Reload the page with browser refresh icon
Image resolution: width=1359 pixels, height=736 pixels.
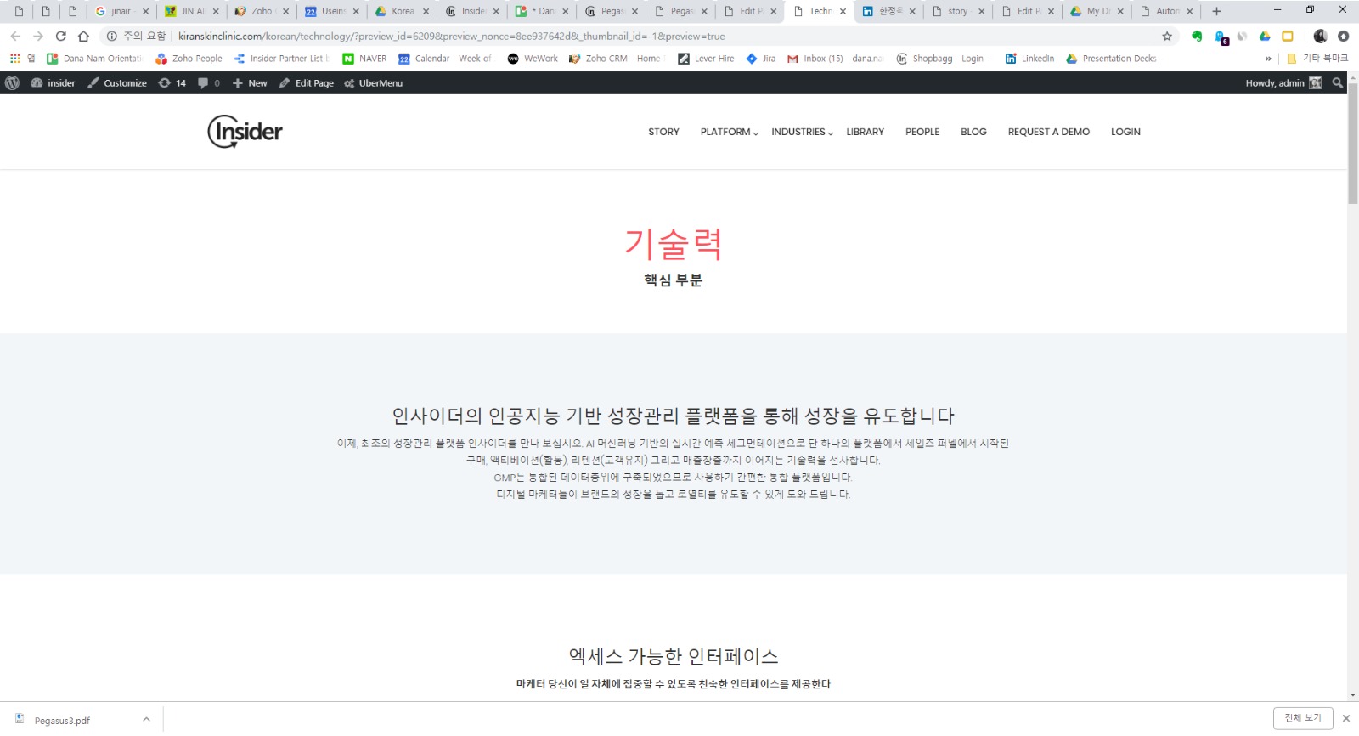point(60,37)
